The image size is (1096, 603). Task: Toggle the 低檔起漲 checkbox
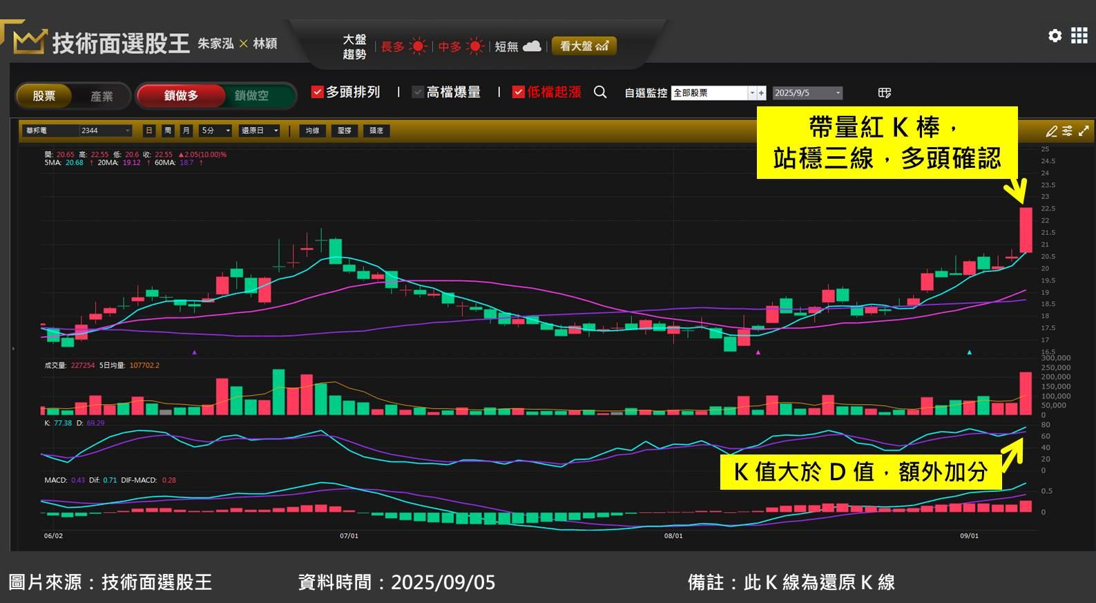click(519, 92)
